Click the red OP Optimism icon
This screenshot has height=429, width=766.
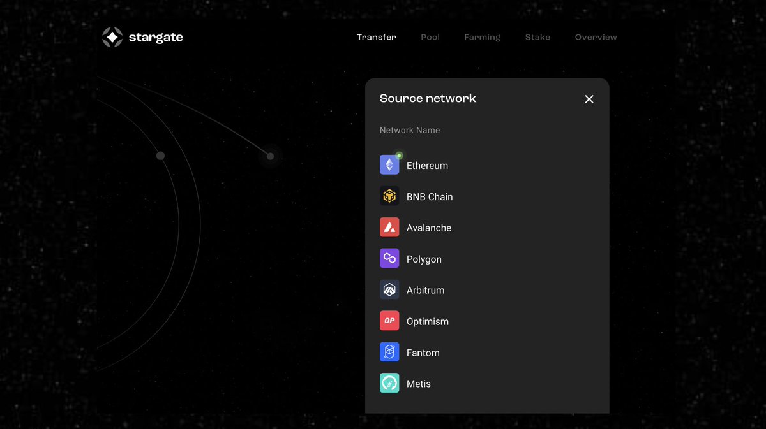[x=389, y=321]
